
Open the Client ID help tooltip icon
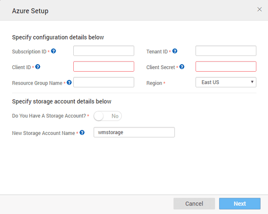tap(38, 67)
